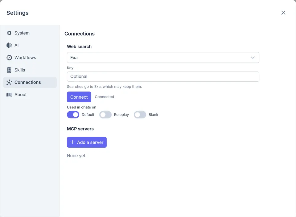Enable the Blank chat toggle

coord(140,115)
